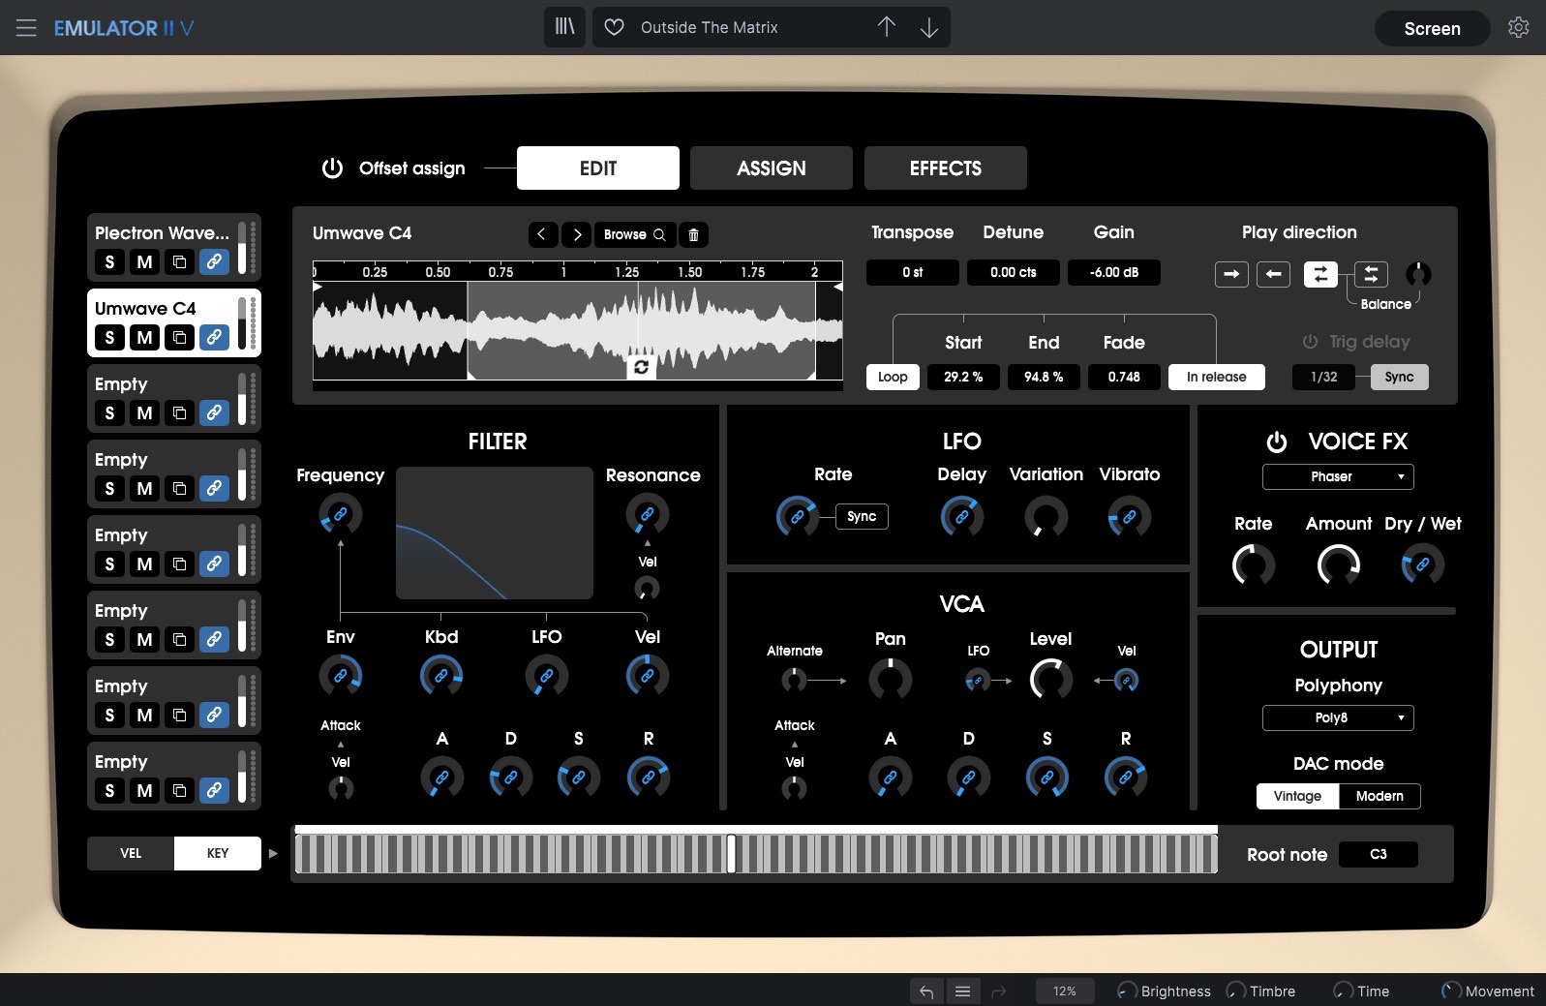Click the In release button

(x=1217, y=377)
